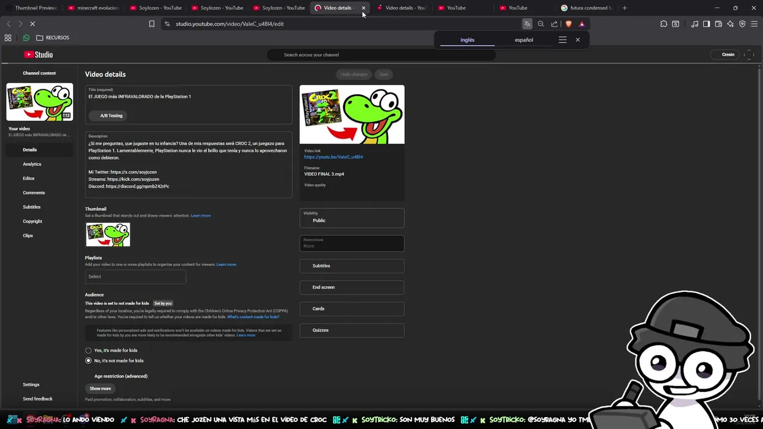Open Copyright in the left sidebar

(32, 221)
